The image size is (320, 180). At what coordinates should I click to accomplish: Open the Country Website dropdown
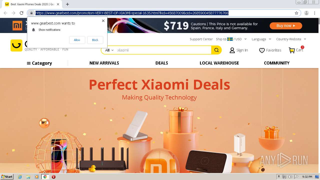pos(291,39)
